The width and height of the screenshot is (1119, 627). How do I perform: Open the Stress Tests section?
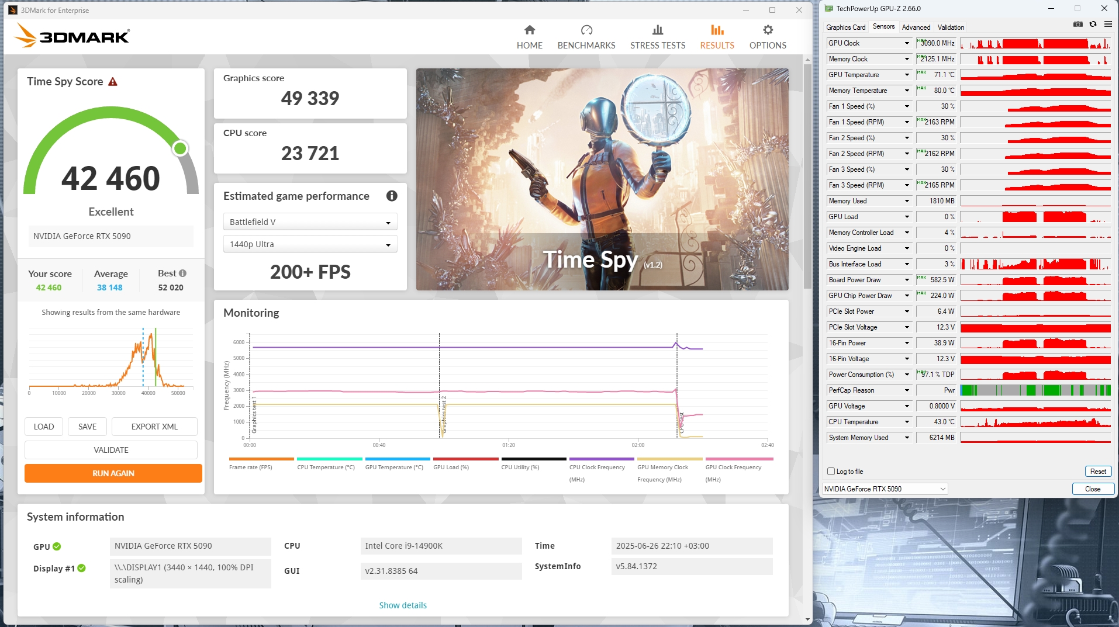(658, 37)
